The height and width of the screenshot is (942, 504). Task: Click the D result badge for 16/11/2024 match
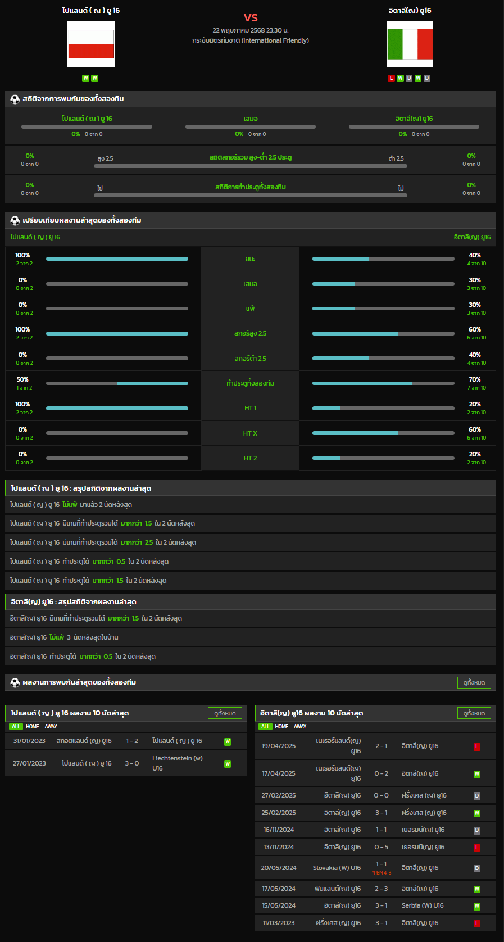477,830
